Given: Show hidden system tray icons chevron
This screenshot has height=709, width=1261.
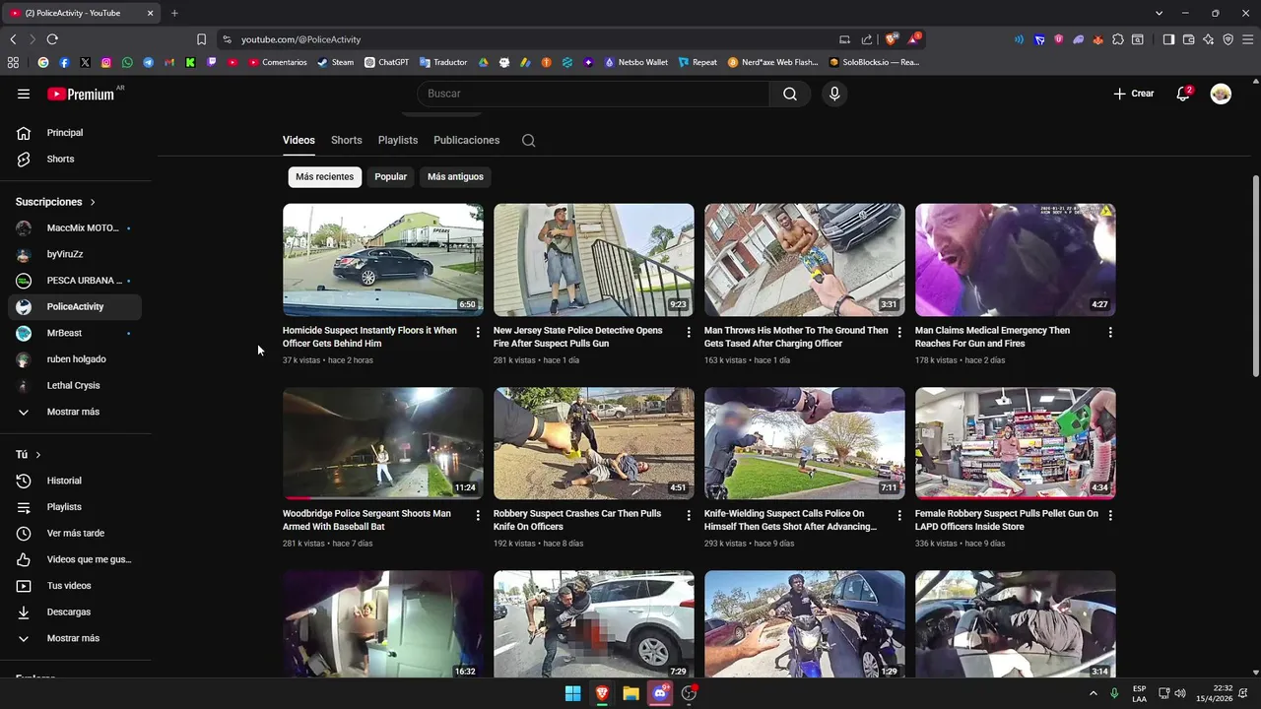Looking at the screenshot, I should [x=1093, y=693].
